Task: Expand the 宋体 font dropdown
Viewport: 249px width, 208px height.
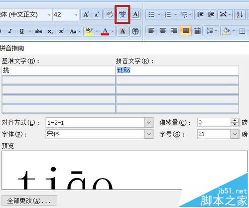Action: 149,134
